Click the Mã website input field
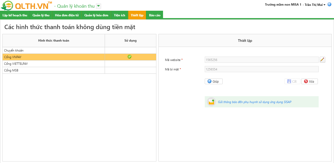 tap(262, 60)
